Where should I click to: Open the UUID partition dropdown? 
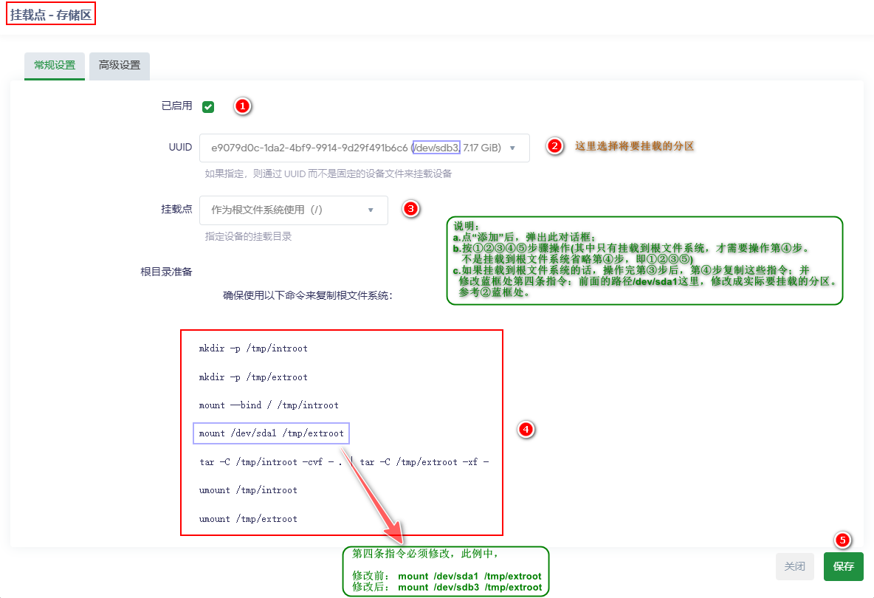pos(364,148)
